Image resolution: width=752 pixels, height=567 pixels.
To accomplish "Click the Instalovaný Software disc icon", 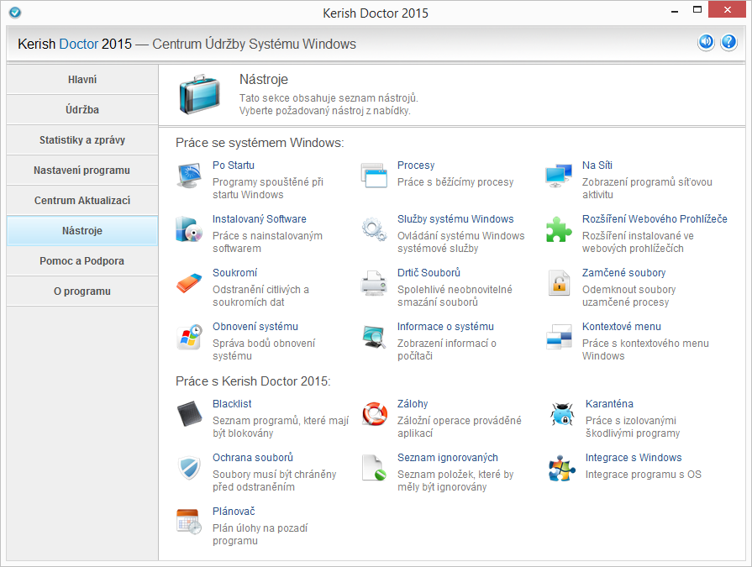I will point(189,229).
